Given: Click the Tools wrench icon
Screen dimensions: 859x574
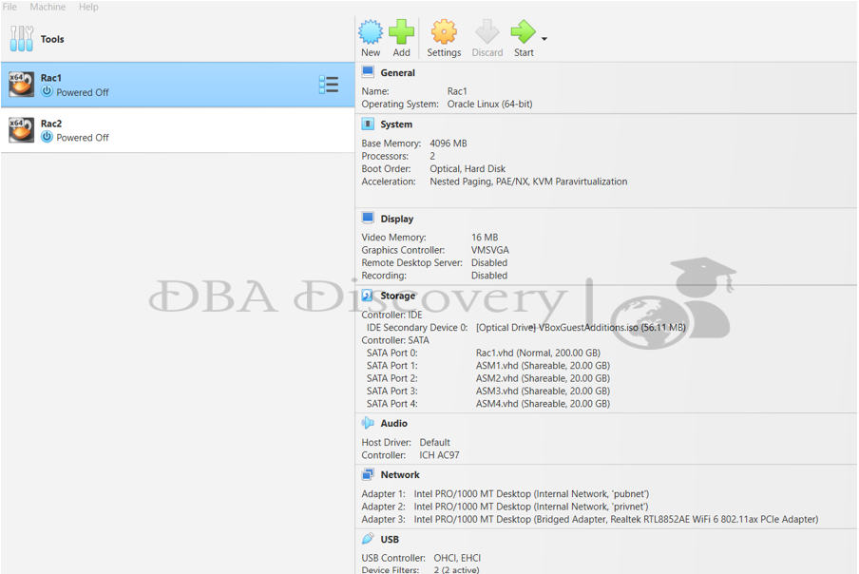Looking at the screenshot, I should 21,38.
